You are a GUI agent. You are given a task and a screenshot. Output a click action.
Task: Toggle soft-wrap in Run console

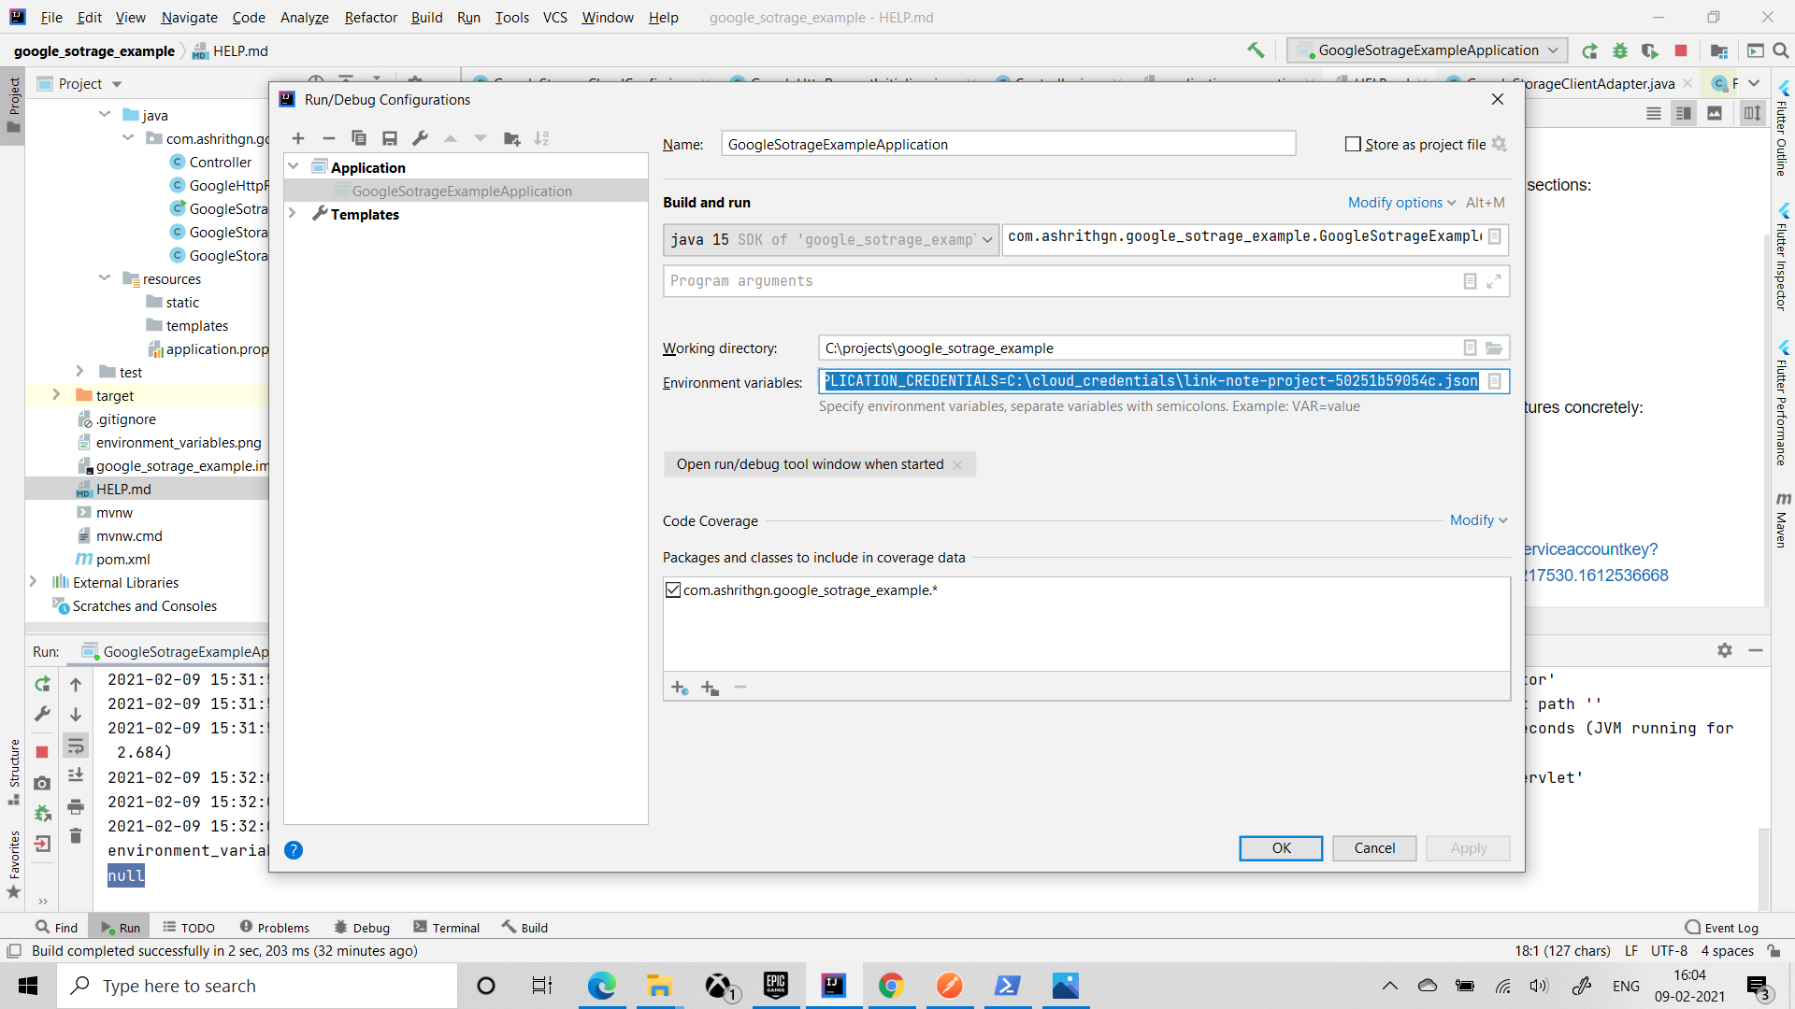(76, 746)
